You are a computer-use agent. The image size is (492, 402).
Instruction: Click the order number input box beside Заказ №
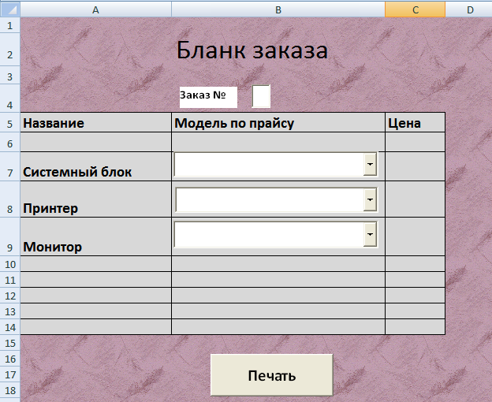261,96
